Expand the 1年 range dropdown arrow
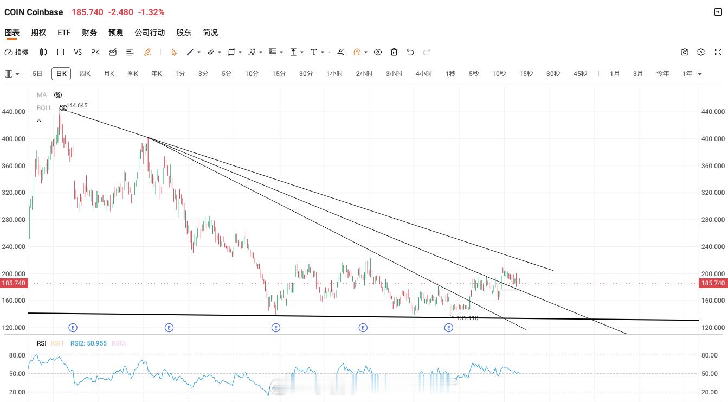The image size is (728, 402). [x=700, y=74]
